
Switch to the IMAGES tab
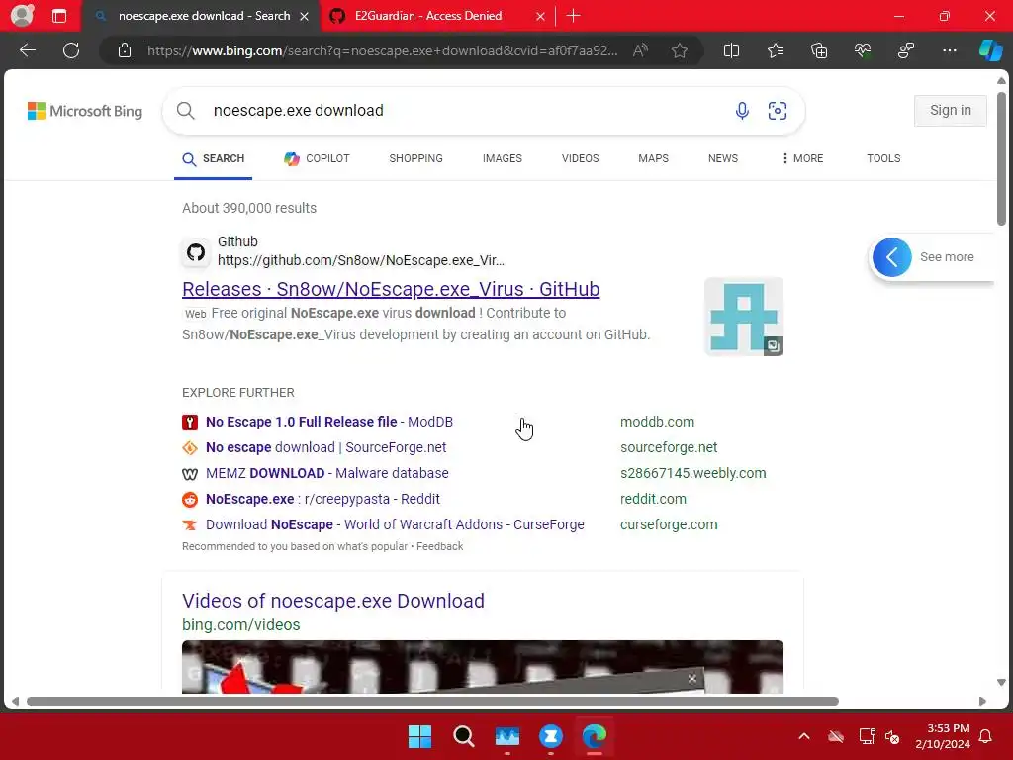coord(502,158)
